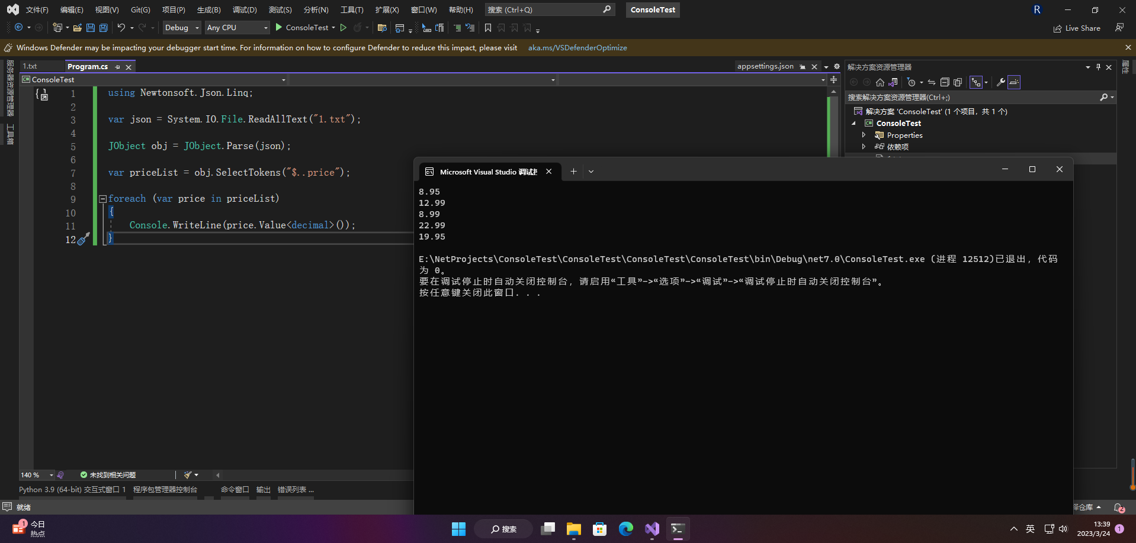
Task: Switch to the 1.txt editor tab
Action: (30, 66)
